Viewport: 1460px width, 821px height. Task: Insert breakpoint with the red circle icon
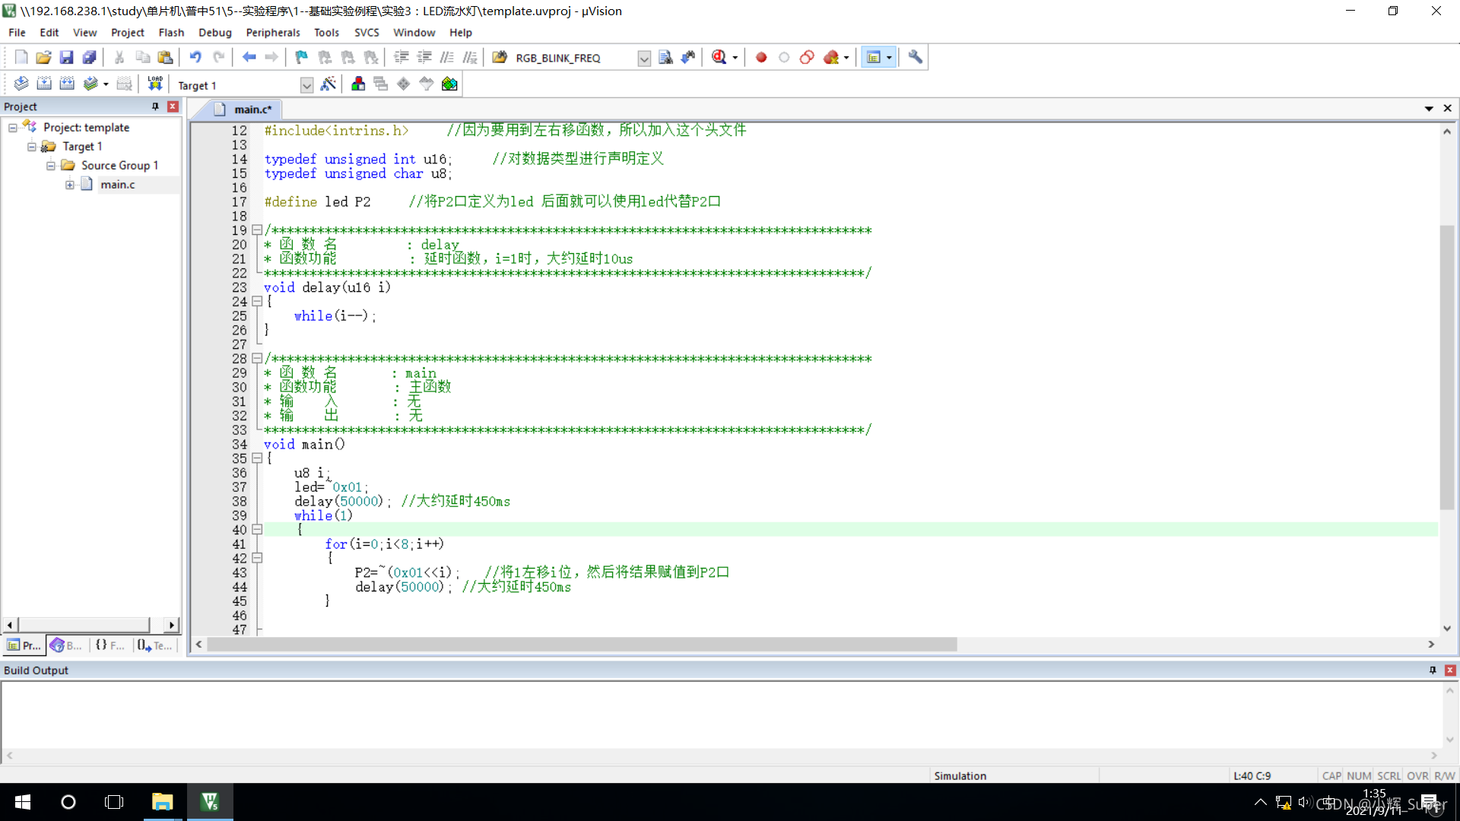click(x=761, y=57)
